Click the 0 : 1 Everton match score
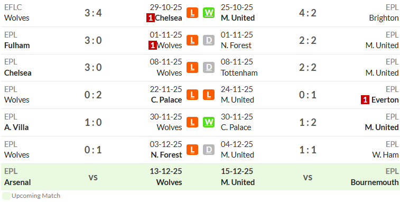Viewport: 400px width, 202px height. pos(308,95)
